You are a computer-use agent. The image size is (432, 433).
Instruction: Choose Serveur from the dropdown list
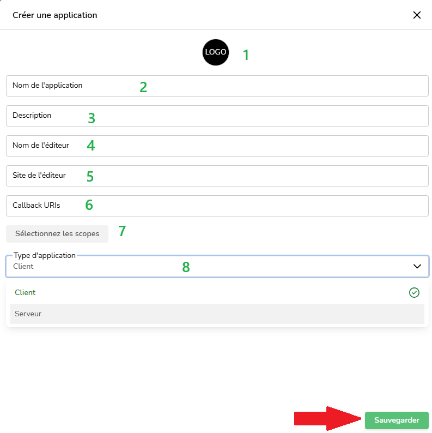pos(28,314)
